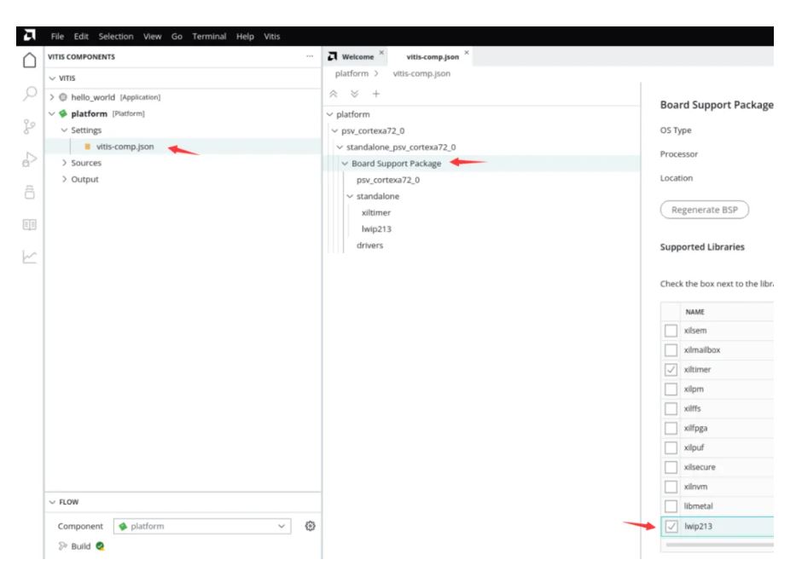Viewport: 796px width, 577px height.
Task: Enable the xilsem library checkbox
Action: pos(671,331)
